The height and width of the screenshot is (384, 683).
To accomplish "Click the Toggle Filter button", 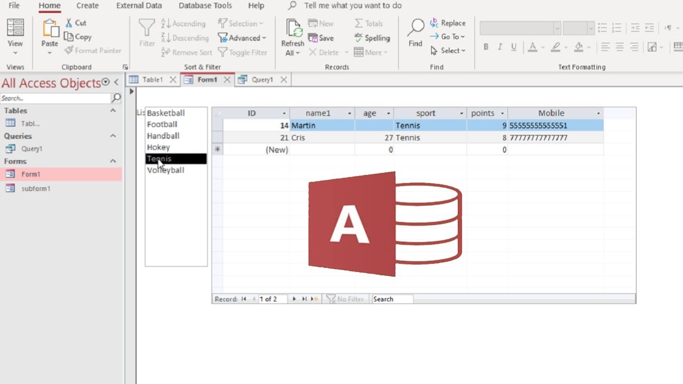I will [242, 52].
